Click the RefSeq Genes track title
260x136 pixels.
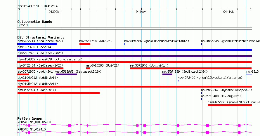pos(30,118)
